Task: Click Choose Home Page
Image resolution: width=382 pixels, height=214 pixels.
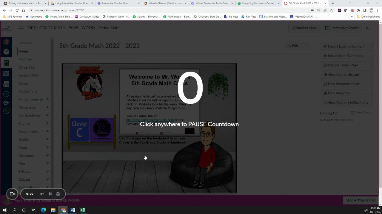Action: click(346, 65)
